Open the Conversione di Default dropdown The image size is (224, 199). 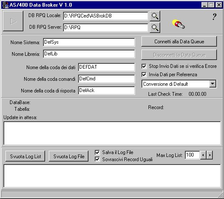(213, 84)
